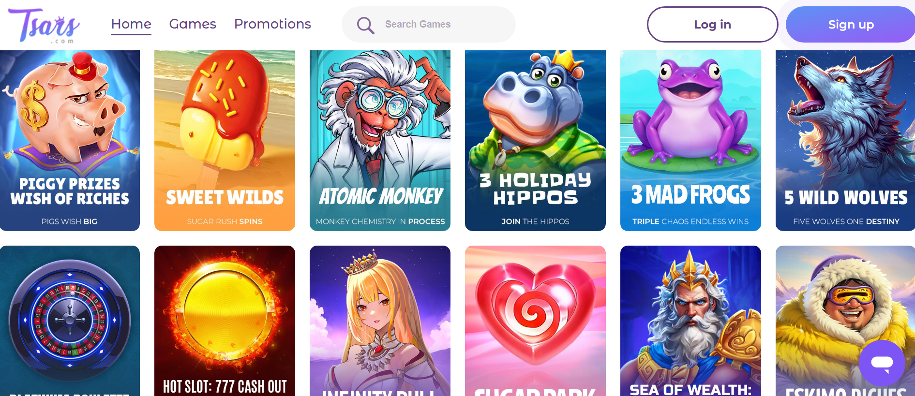Screen dimensions: 915x396
Task: Open the Promotions page
Action: (x=272, y=24)
